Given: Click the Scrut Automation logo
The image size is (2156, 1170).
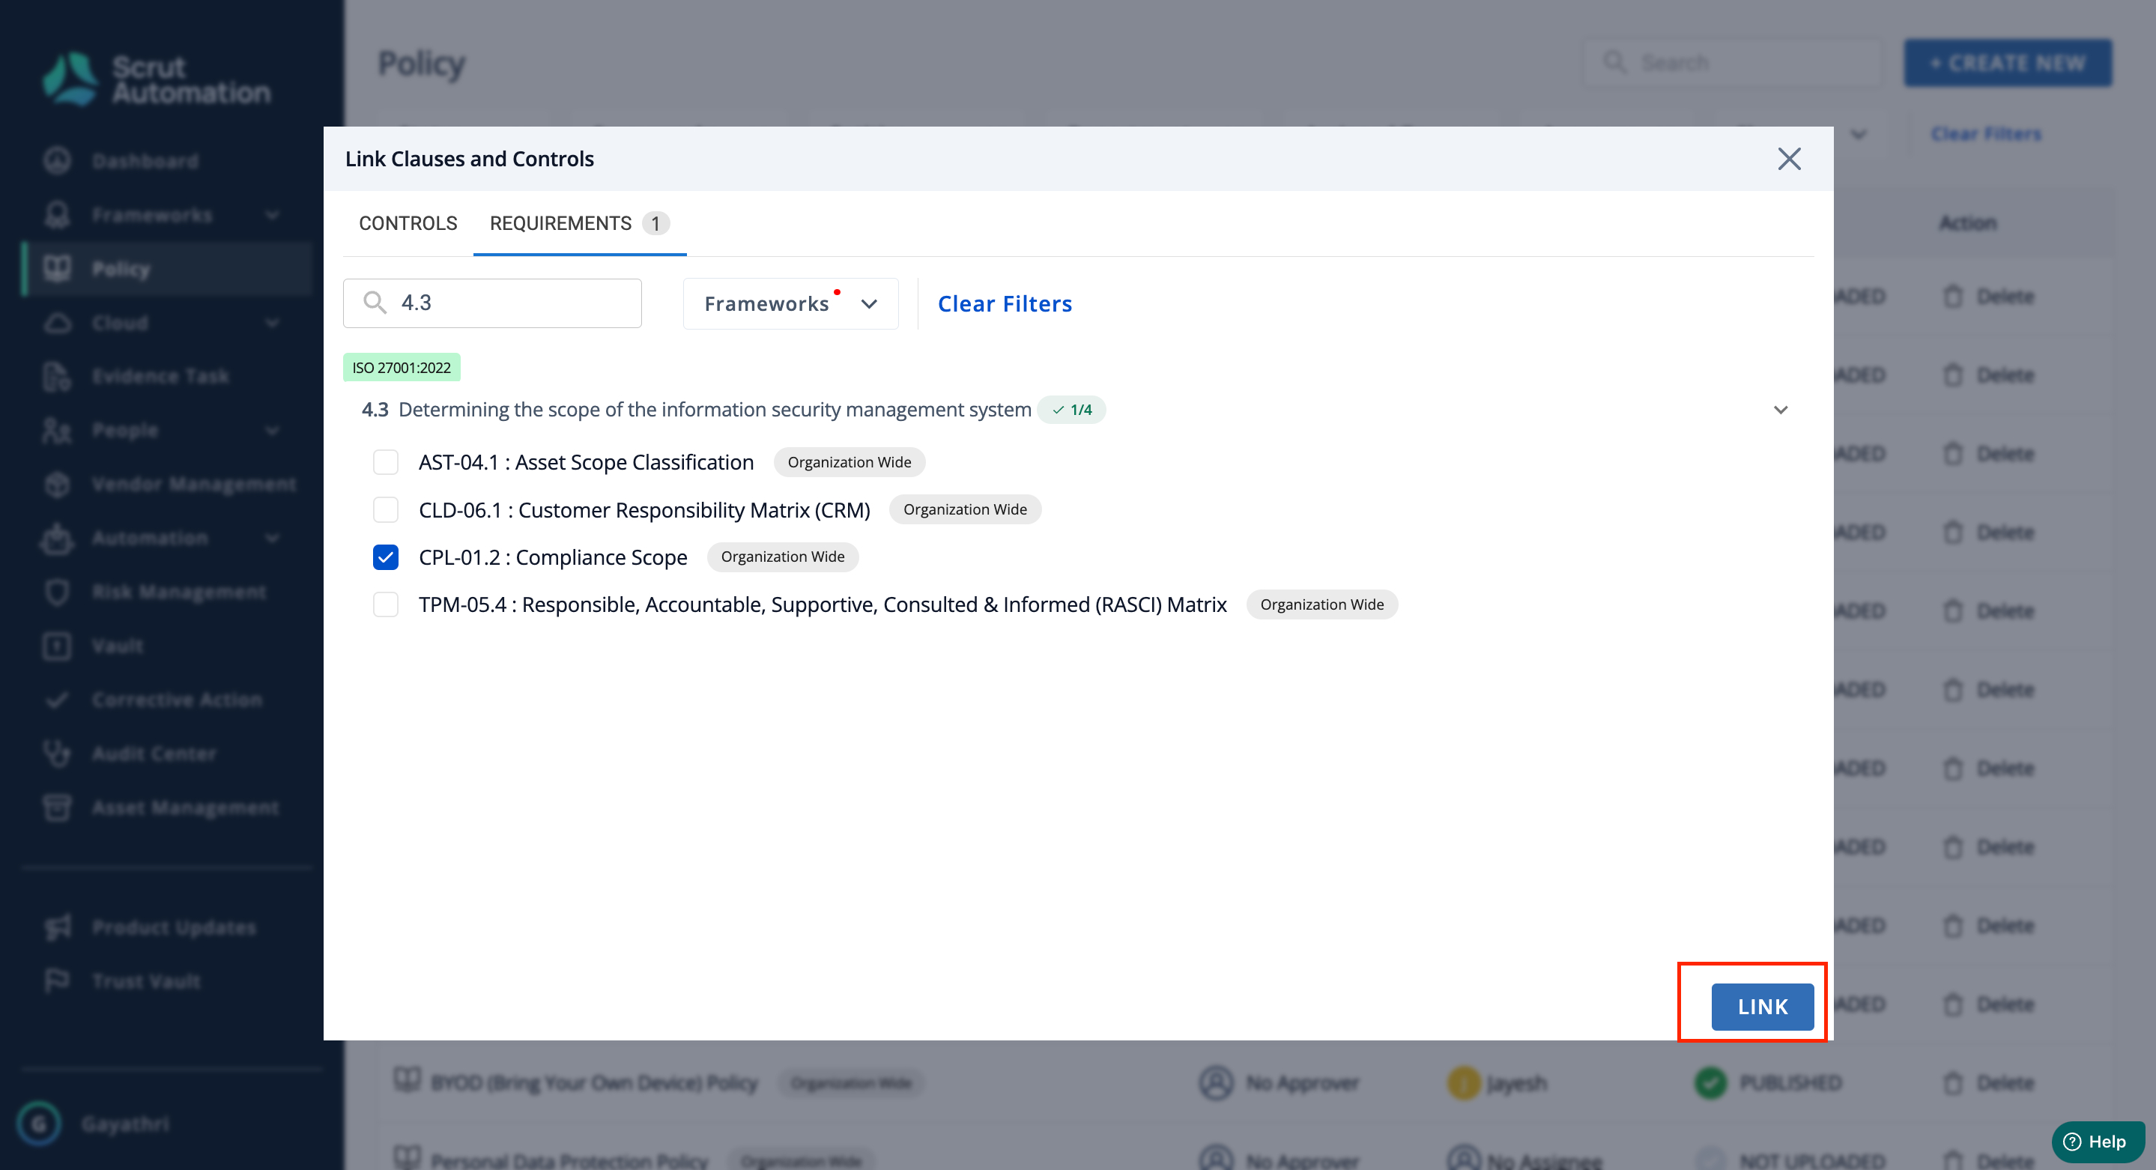Looking at the screenshot, I should tap(157, 79).
